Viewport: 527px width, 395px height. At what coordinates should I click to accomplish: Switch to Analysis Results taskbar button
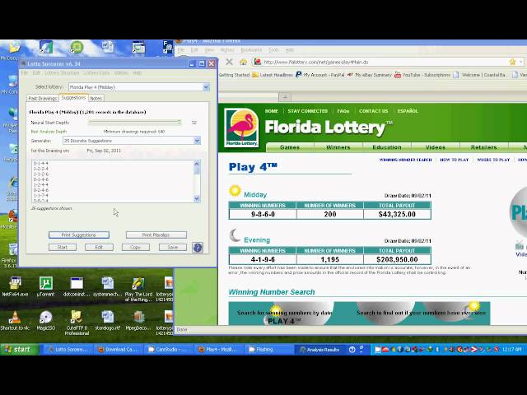(319, 349)
